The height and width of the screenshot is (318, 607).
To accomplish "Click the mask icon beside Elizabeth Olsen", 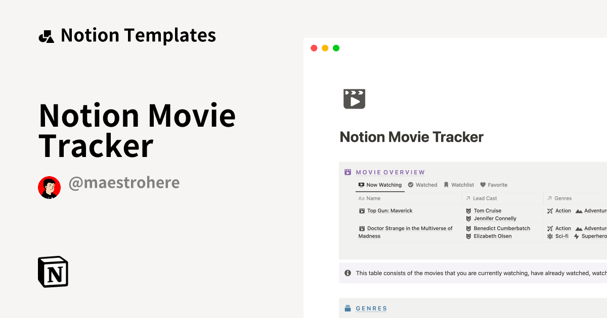I will (x=468, y=236).
